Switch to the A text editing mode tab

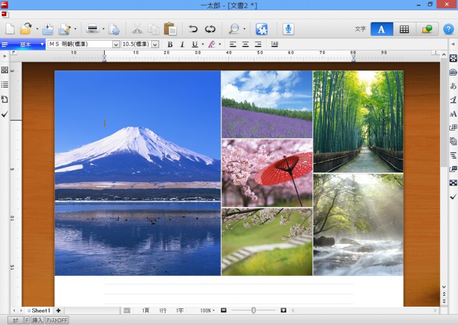point(381,29)
